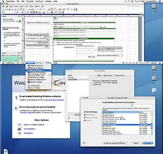The height and width of the screenshot is (154, 163).
Task: Click the green Search for Shapes go arrow
Action: (x=20, y=21)
